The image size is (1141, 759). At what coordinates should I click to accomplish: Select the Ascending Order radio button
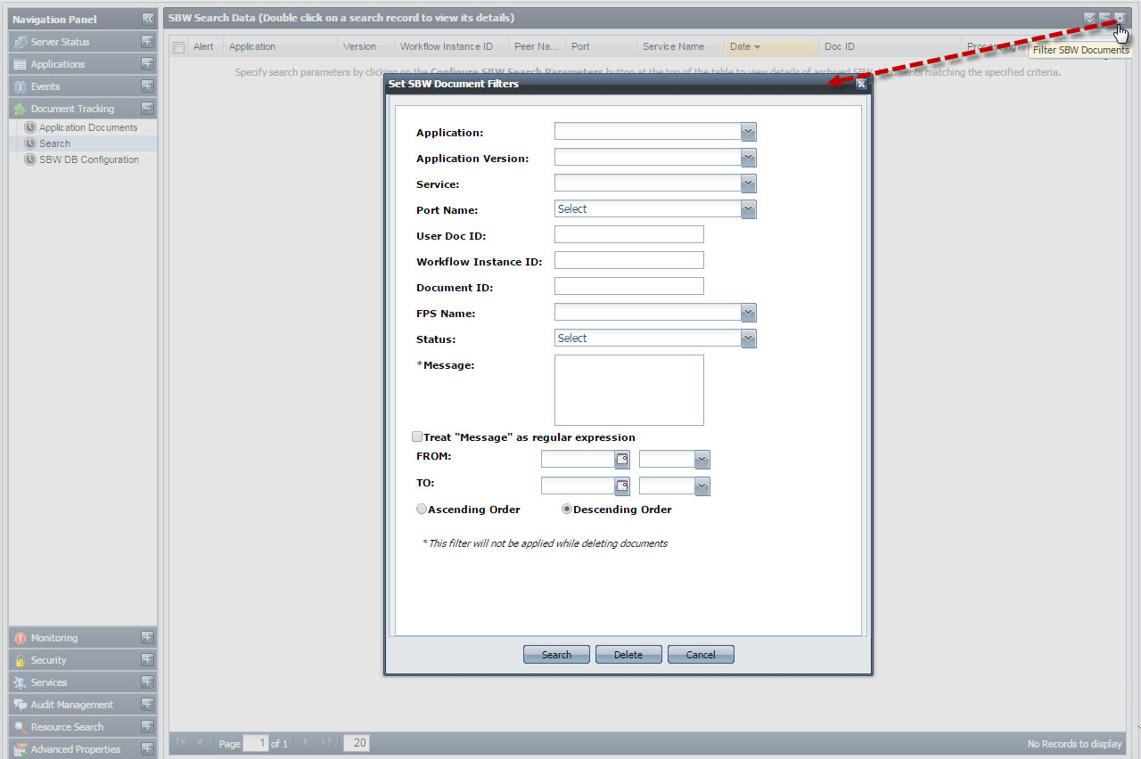tap(422, 510)
